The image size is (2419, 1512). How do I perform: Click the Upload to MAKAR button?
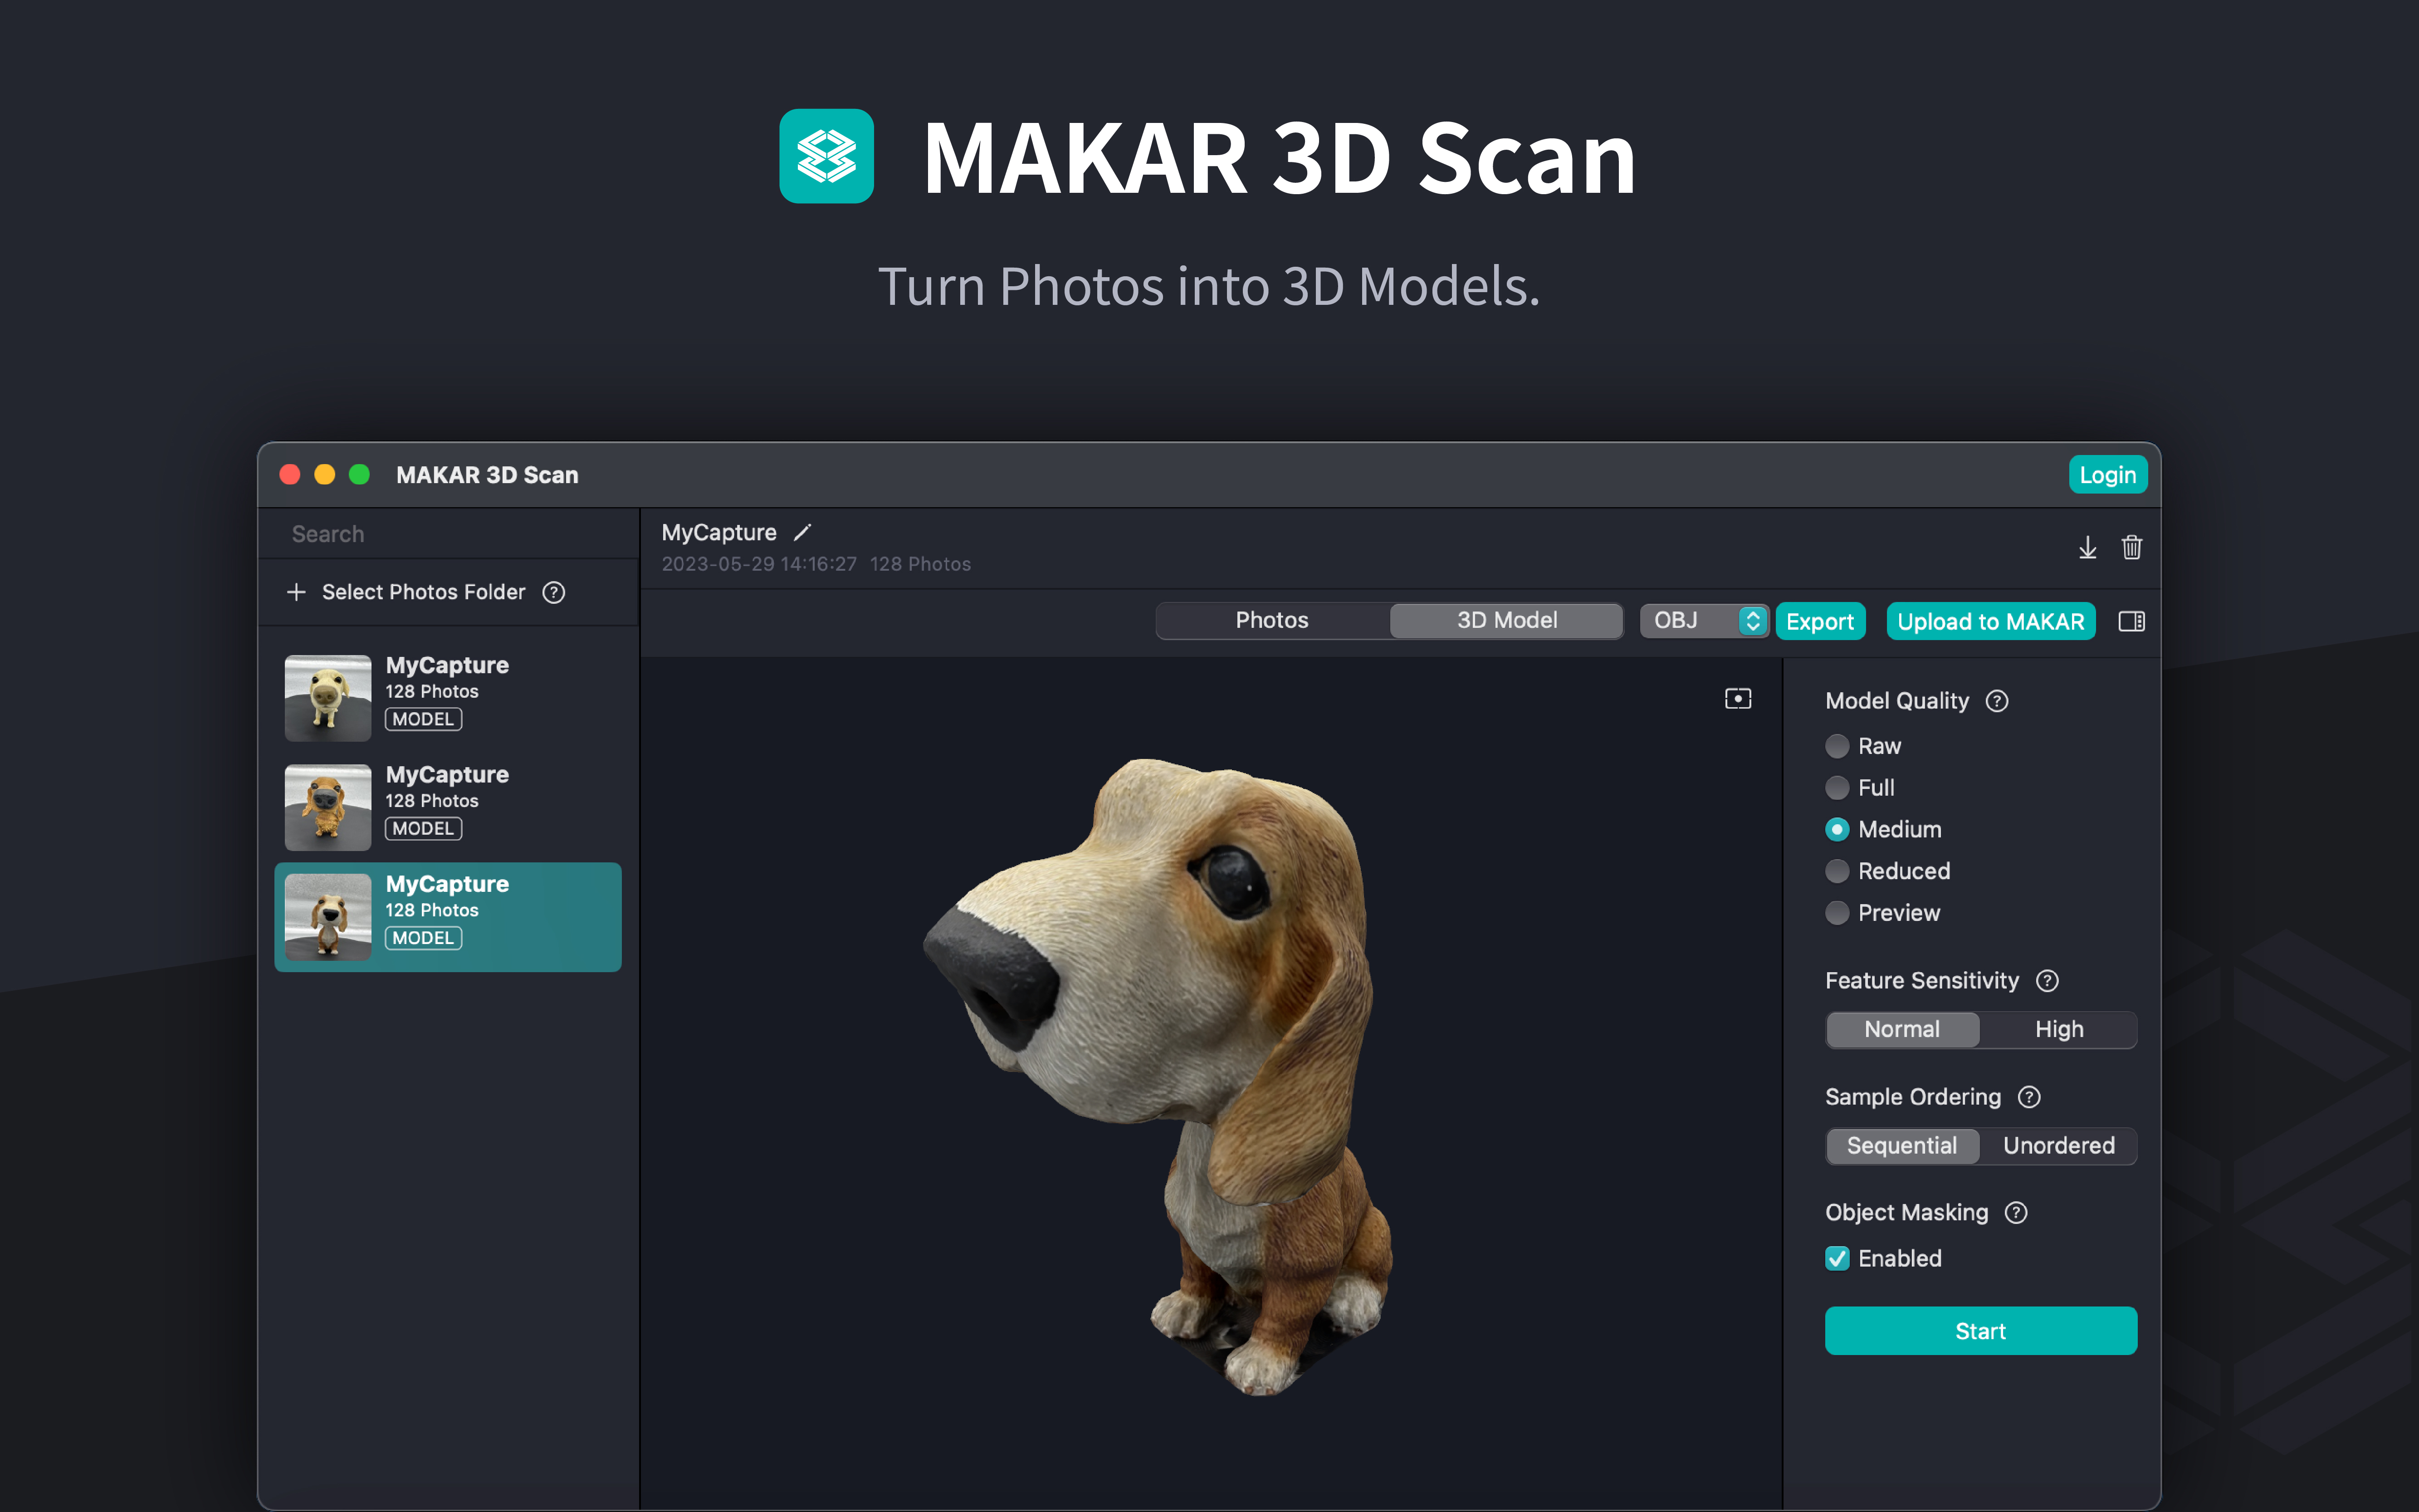[1990, 621]
